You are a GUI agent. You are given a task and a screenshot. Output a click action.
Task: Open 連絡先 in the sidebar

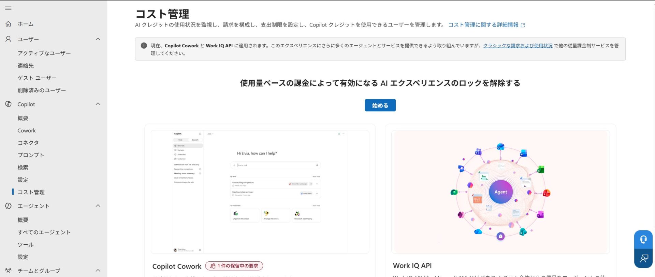click(26, 66)
